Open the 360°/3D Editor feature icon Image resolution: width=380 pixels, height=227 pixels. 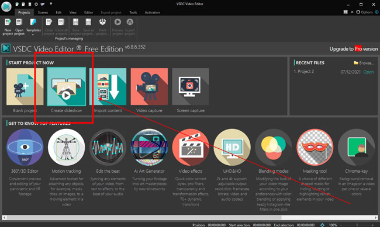(25, 147)
